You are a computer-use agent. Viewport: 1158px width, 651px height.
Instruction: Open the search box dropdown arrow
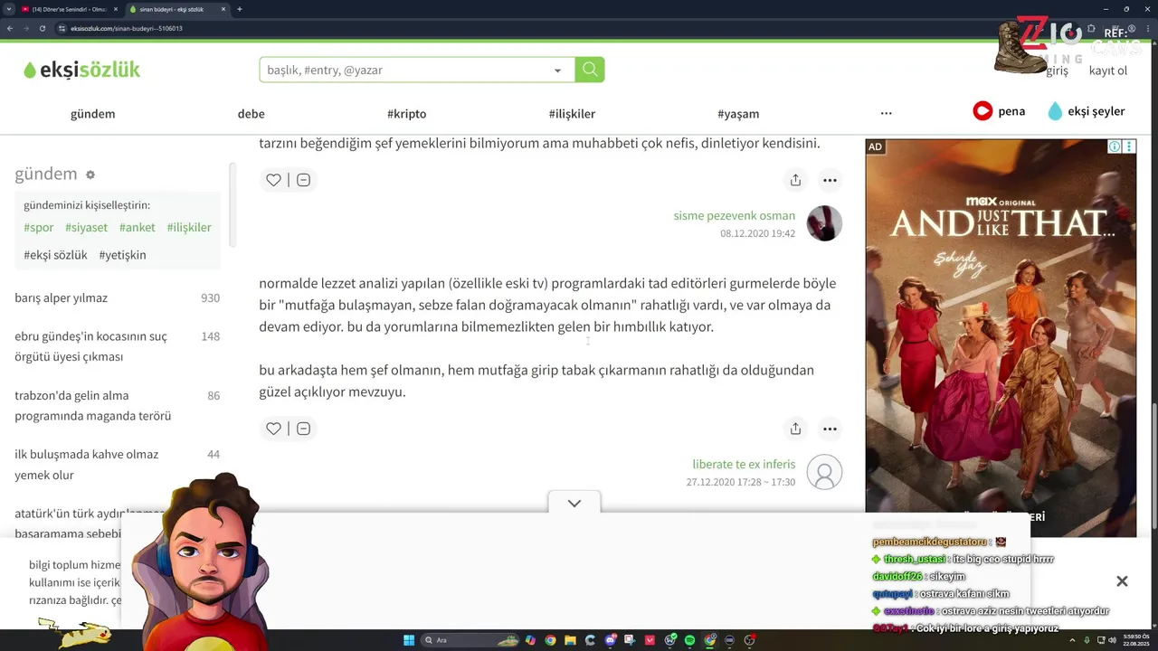(x=557, y=71)
